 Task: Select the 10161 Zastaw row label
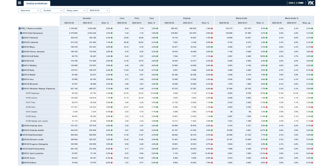point(31,112)
